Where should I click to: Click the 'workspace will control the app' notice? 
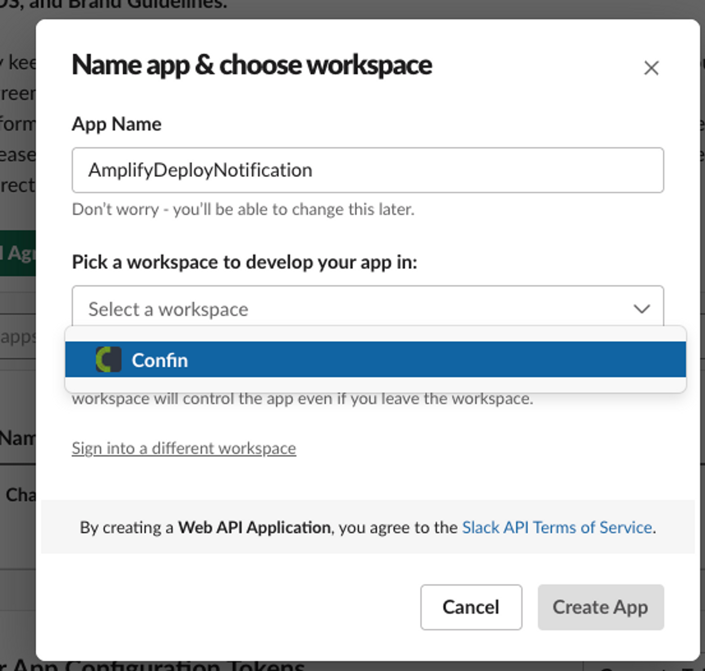(x=302, y=399)
